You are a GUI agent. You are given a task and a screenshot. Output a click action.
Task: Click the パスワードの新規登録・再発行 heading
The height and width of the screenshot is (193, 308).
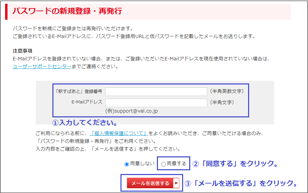[x=67, y=11]
